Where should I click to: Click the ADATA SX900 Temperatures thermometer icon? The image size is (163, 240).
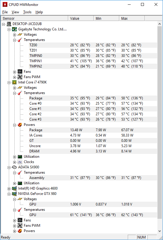point(20,172)
